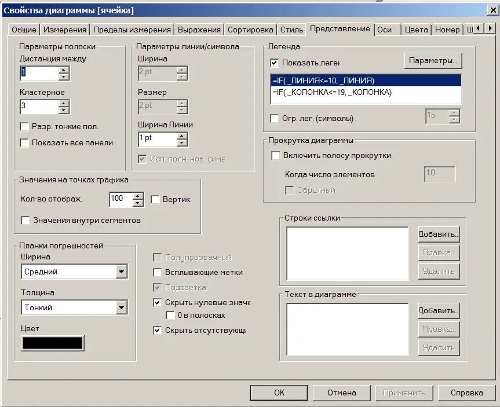This screenshot has width=500, height=407.
Task: Decrease Кол-во отображ. value with down arrow
Action: coord(138,203)
